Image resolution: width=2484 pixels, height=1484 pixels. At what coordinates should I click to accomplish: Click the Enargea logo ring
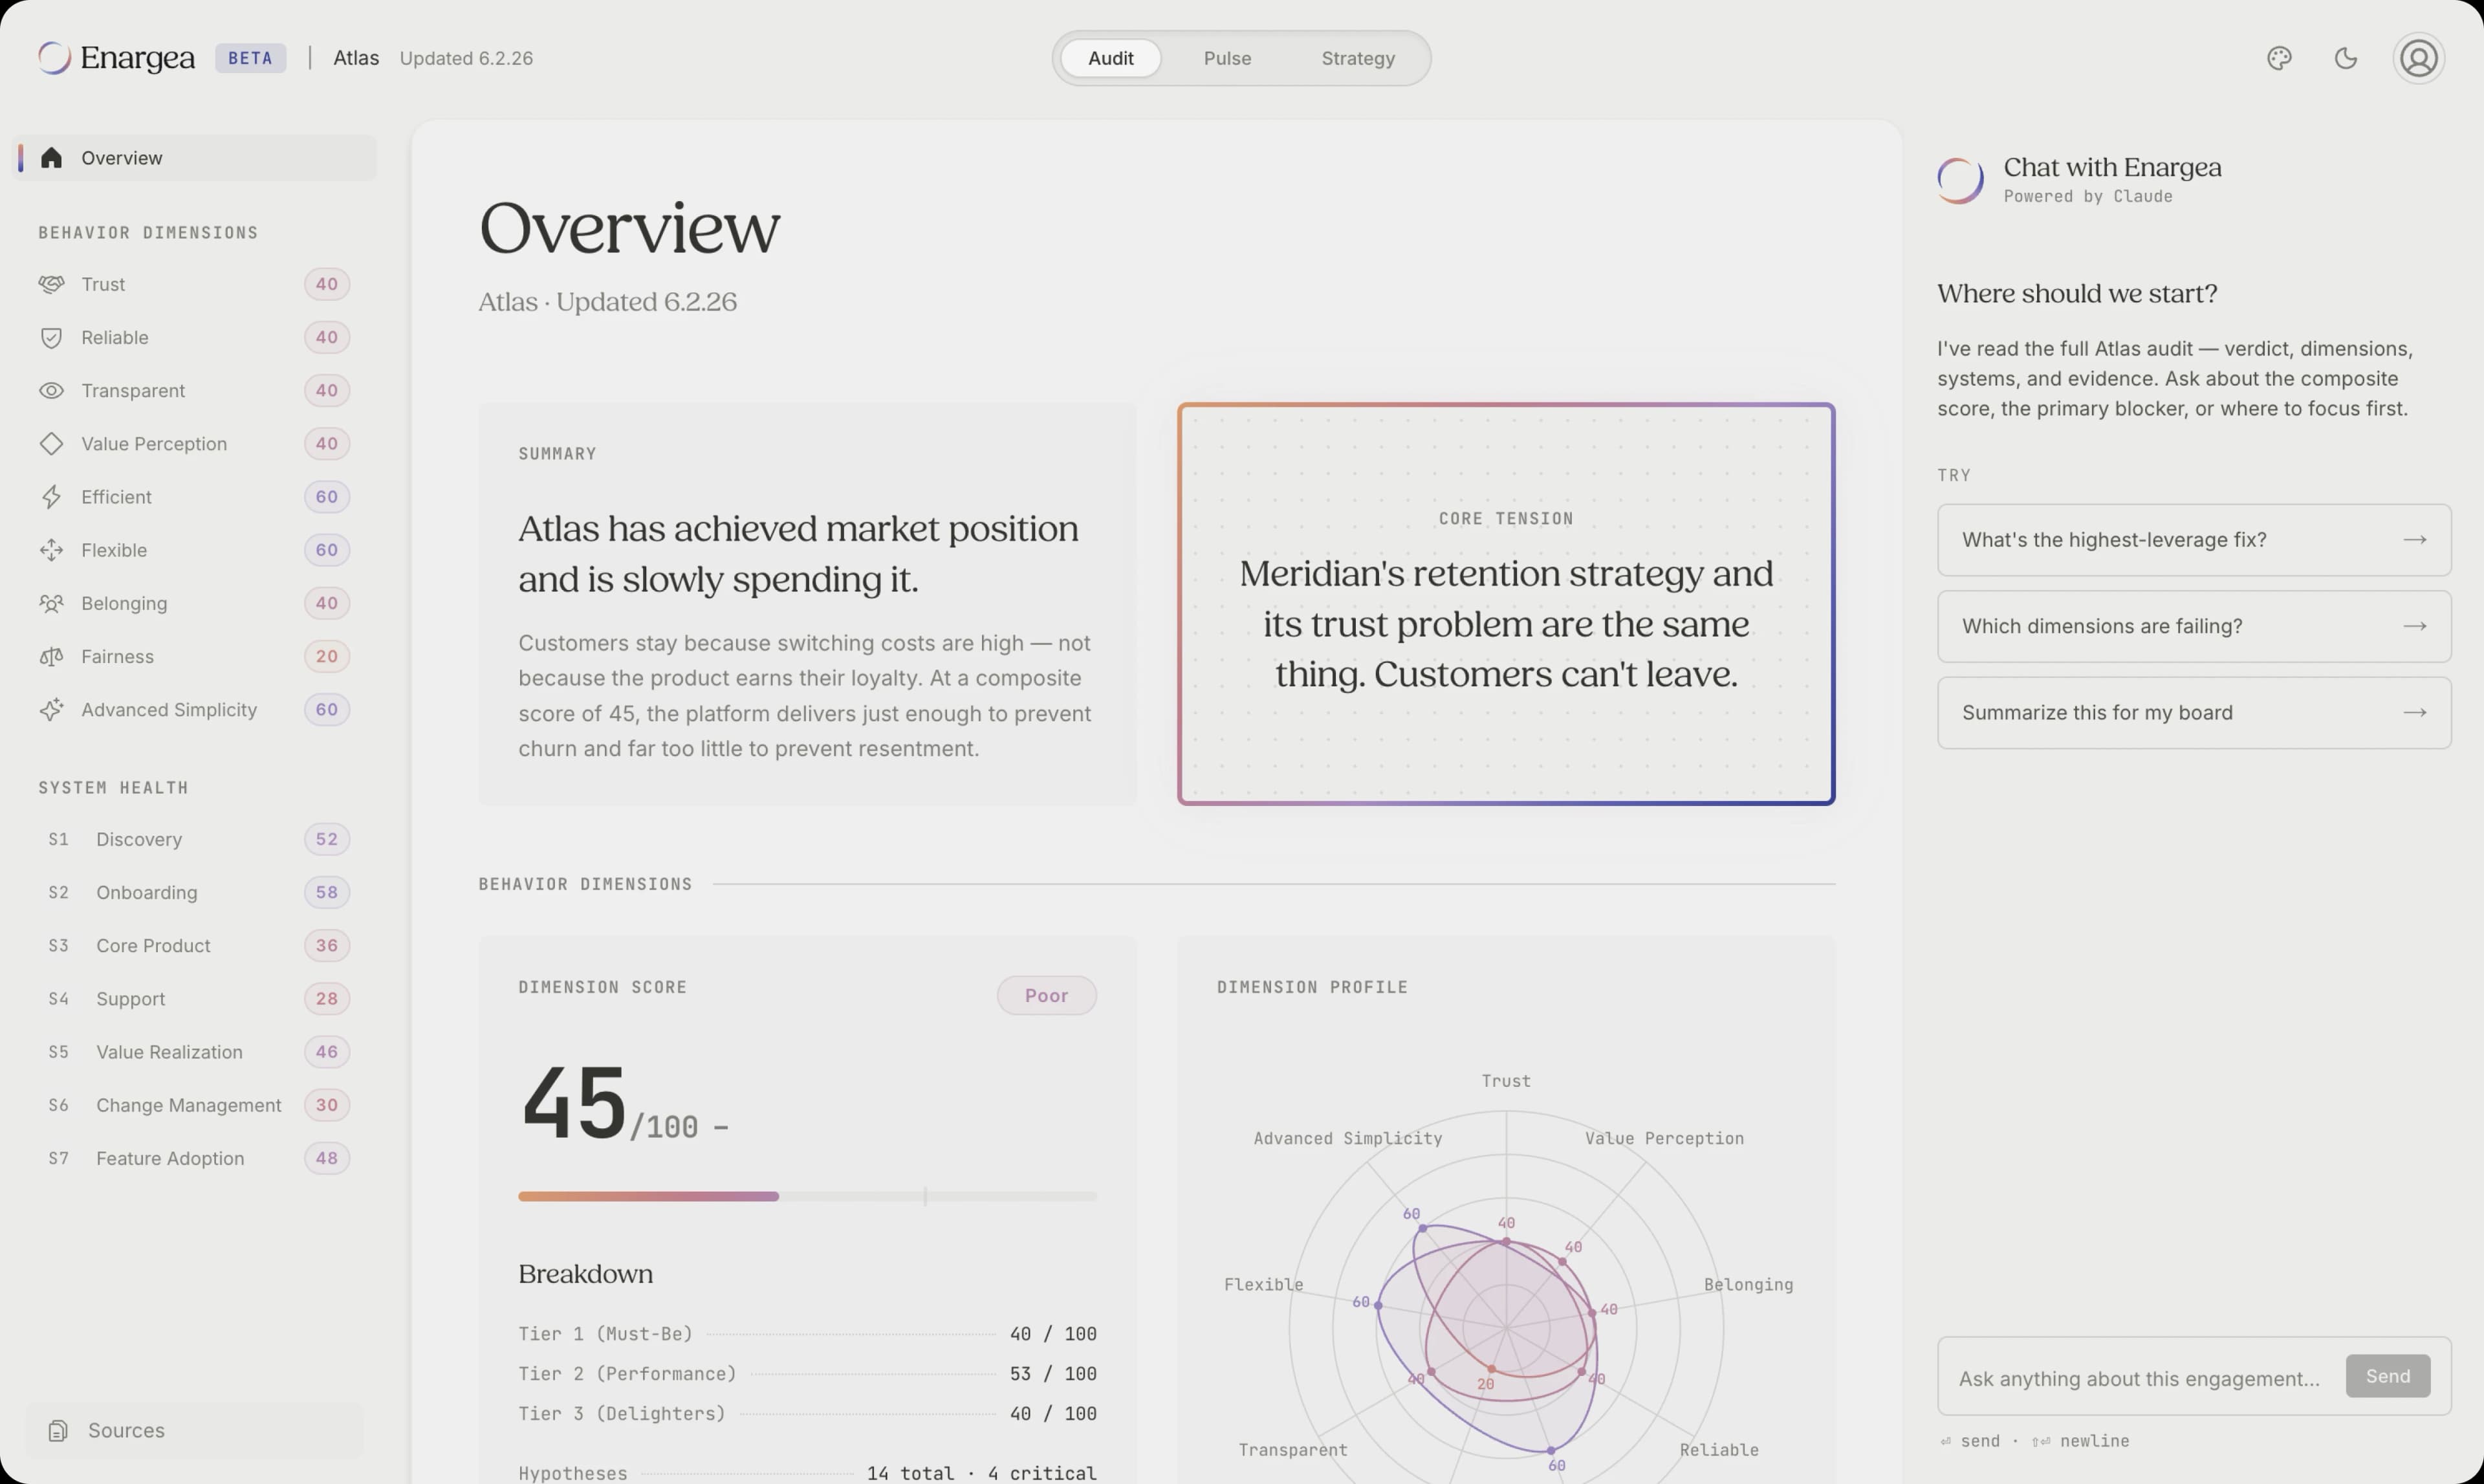tap(54, 58)
